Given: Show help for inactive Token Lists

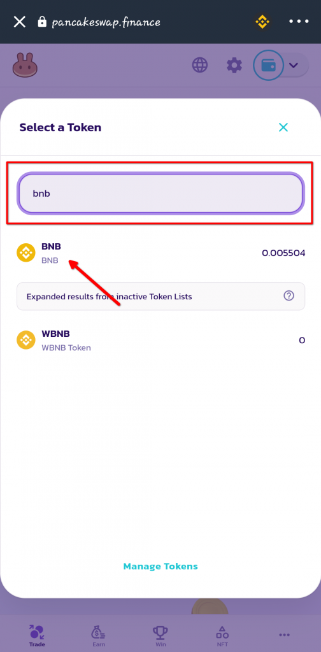Looking at the screenshot, I should [x=289, y=296].
